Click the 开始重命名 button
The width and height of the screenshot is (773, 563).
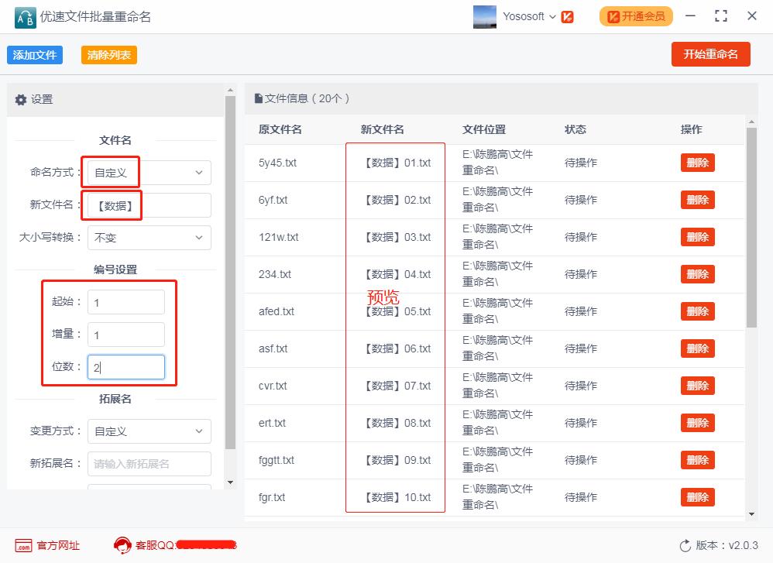coord(710,54)
